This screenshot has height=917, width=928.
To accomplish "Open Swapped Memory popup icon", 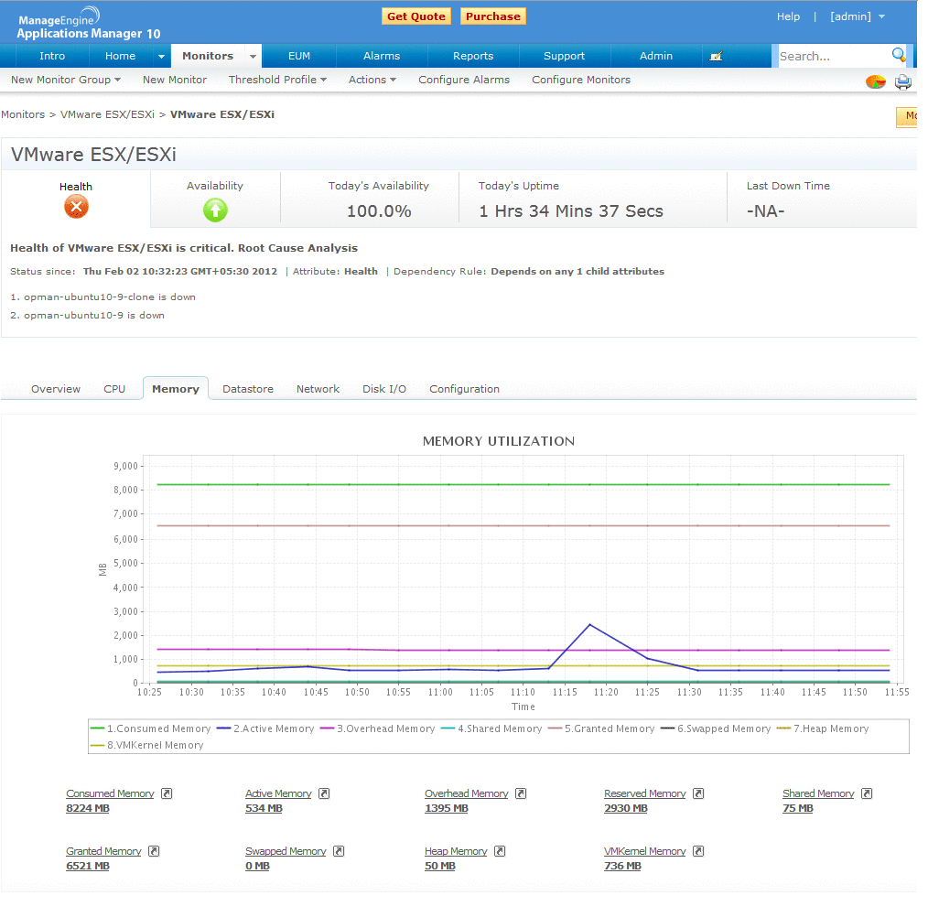I will click(x=339, y=851).
